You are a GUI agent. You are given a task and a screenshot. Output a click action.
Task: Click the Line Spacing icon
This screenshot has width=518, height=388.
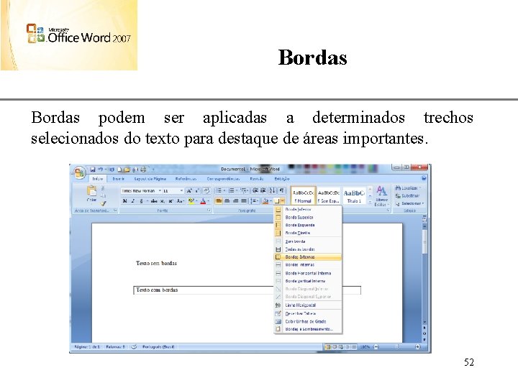pos(255,201)
